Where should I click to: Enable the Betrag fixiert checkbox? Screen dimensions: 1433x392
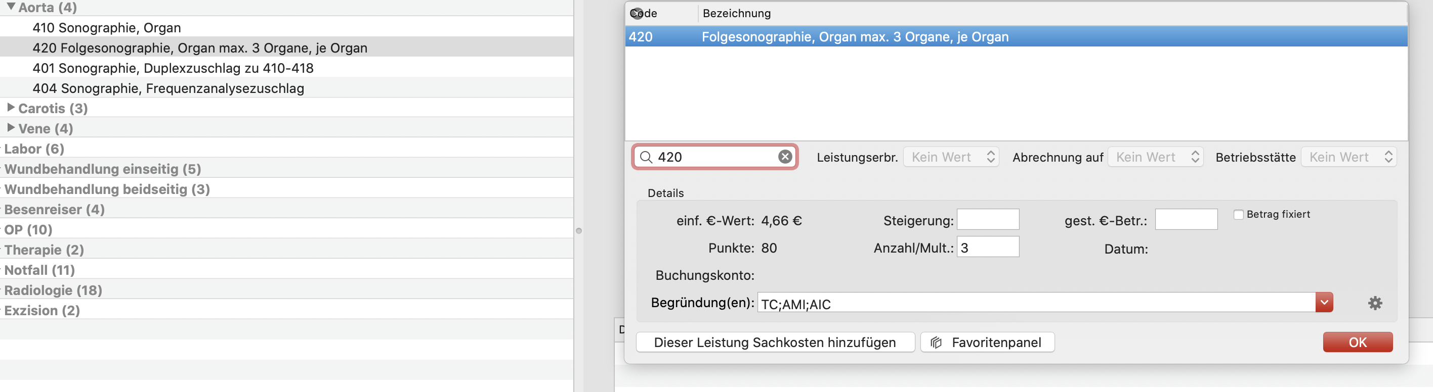click(1238, 215)
